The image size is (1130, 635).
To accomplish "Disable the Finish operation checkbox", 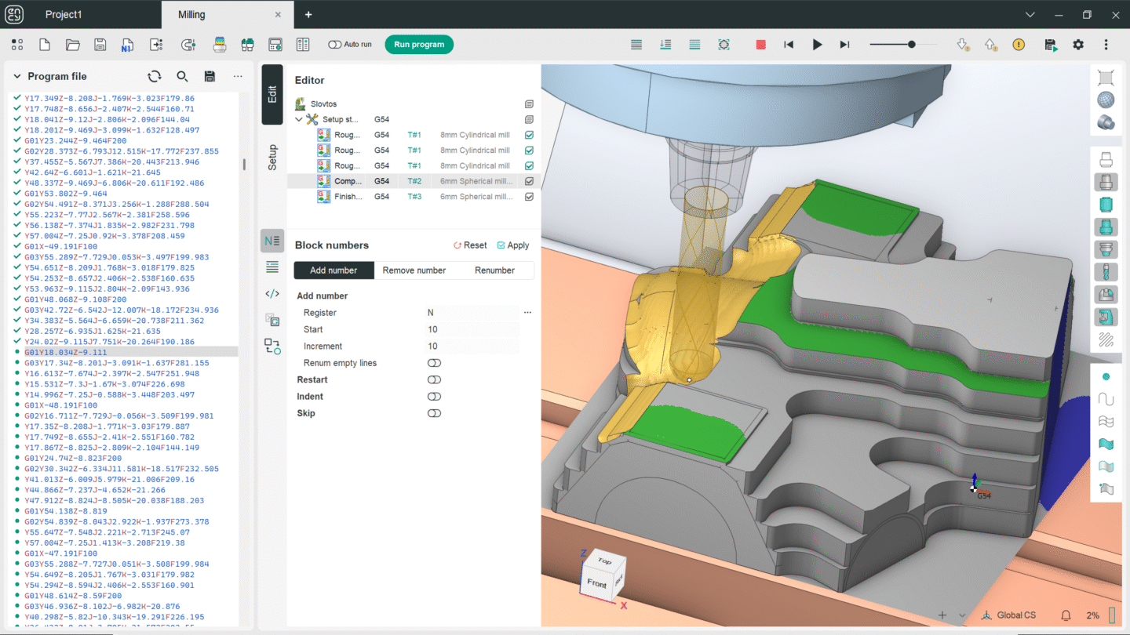I will pos(529,196).
